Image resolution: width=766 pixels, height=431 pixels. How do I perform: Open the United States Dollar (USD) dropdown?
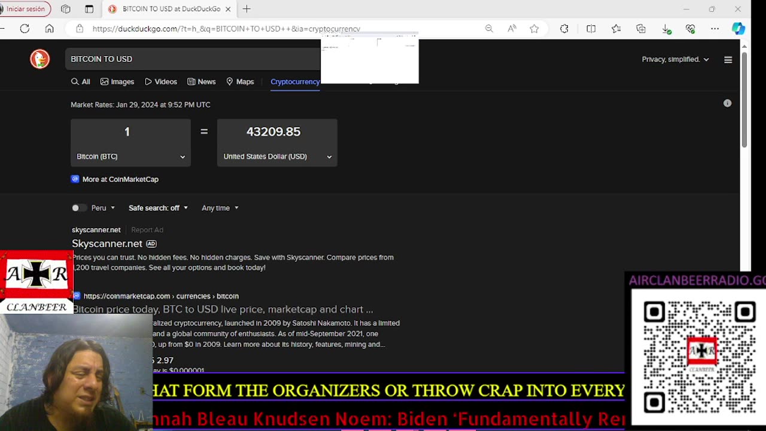click(277, 156)
